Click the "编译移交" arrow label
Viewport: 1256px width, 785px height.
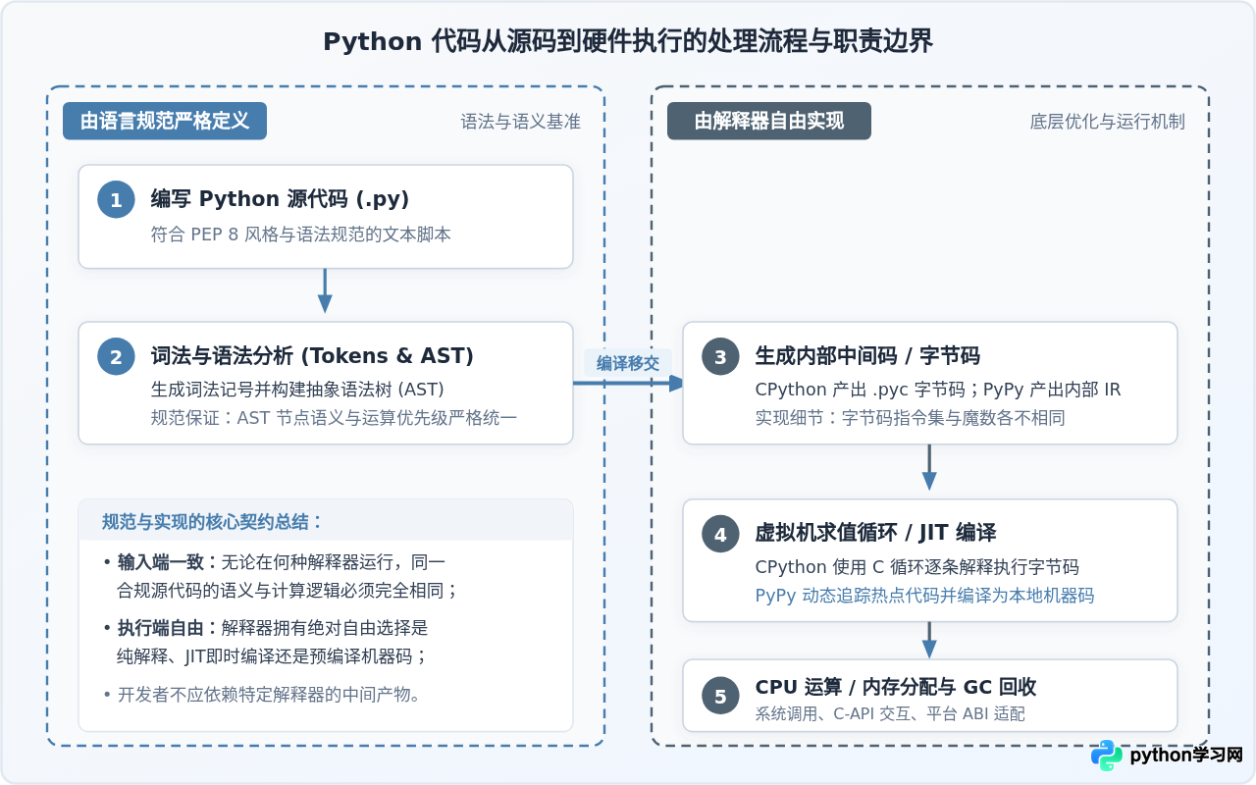pos(628,363)
